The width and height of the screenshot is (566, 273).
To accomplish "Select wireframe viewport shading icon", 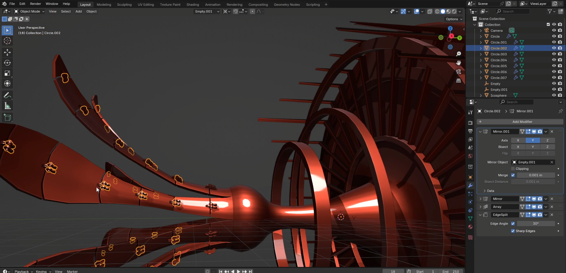I will coord(437,11).
